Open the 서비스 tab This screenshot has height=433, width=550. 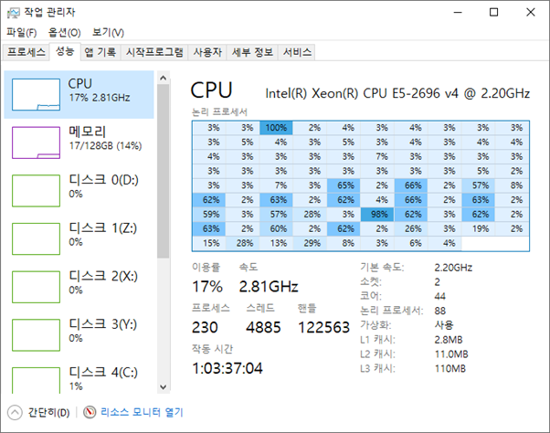(x=298, y=52)
